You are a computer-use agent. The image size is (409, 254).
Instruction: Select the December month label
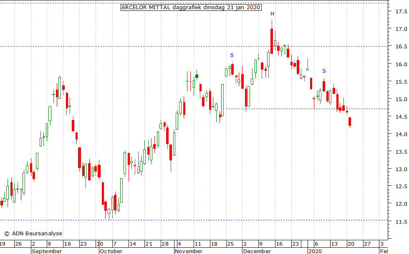pos(257,251)
